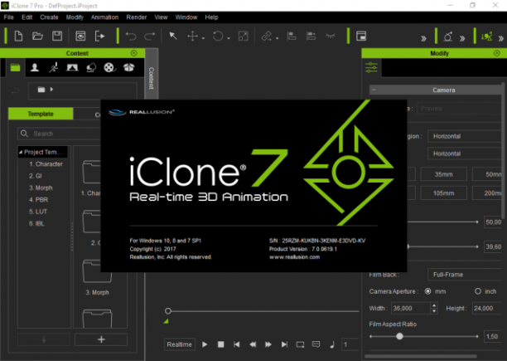Close the Modify panel
Screen dimensions: 507x361
pyautogui.click(x=497, y=53)
